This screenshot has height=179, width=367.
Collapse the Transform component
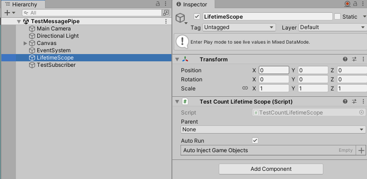[177, 60]
